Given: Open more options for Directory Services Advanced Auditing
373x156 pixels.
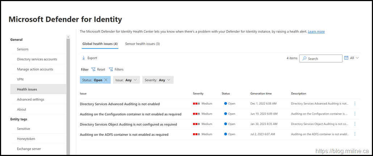Looking at the screenshot, I should 355,104.
